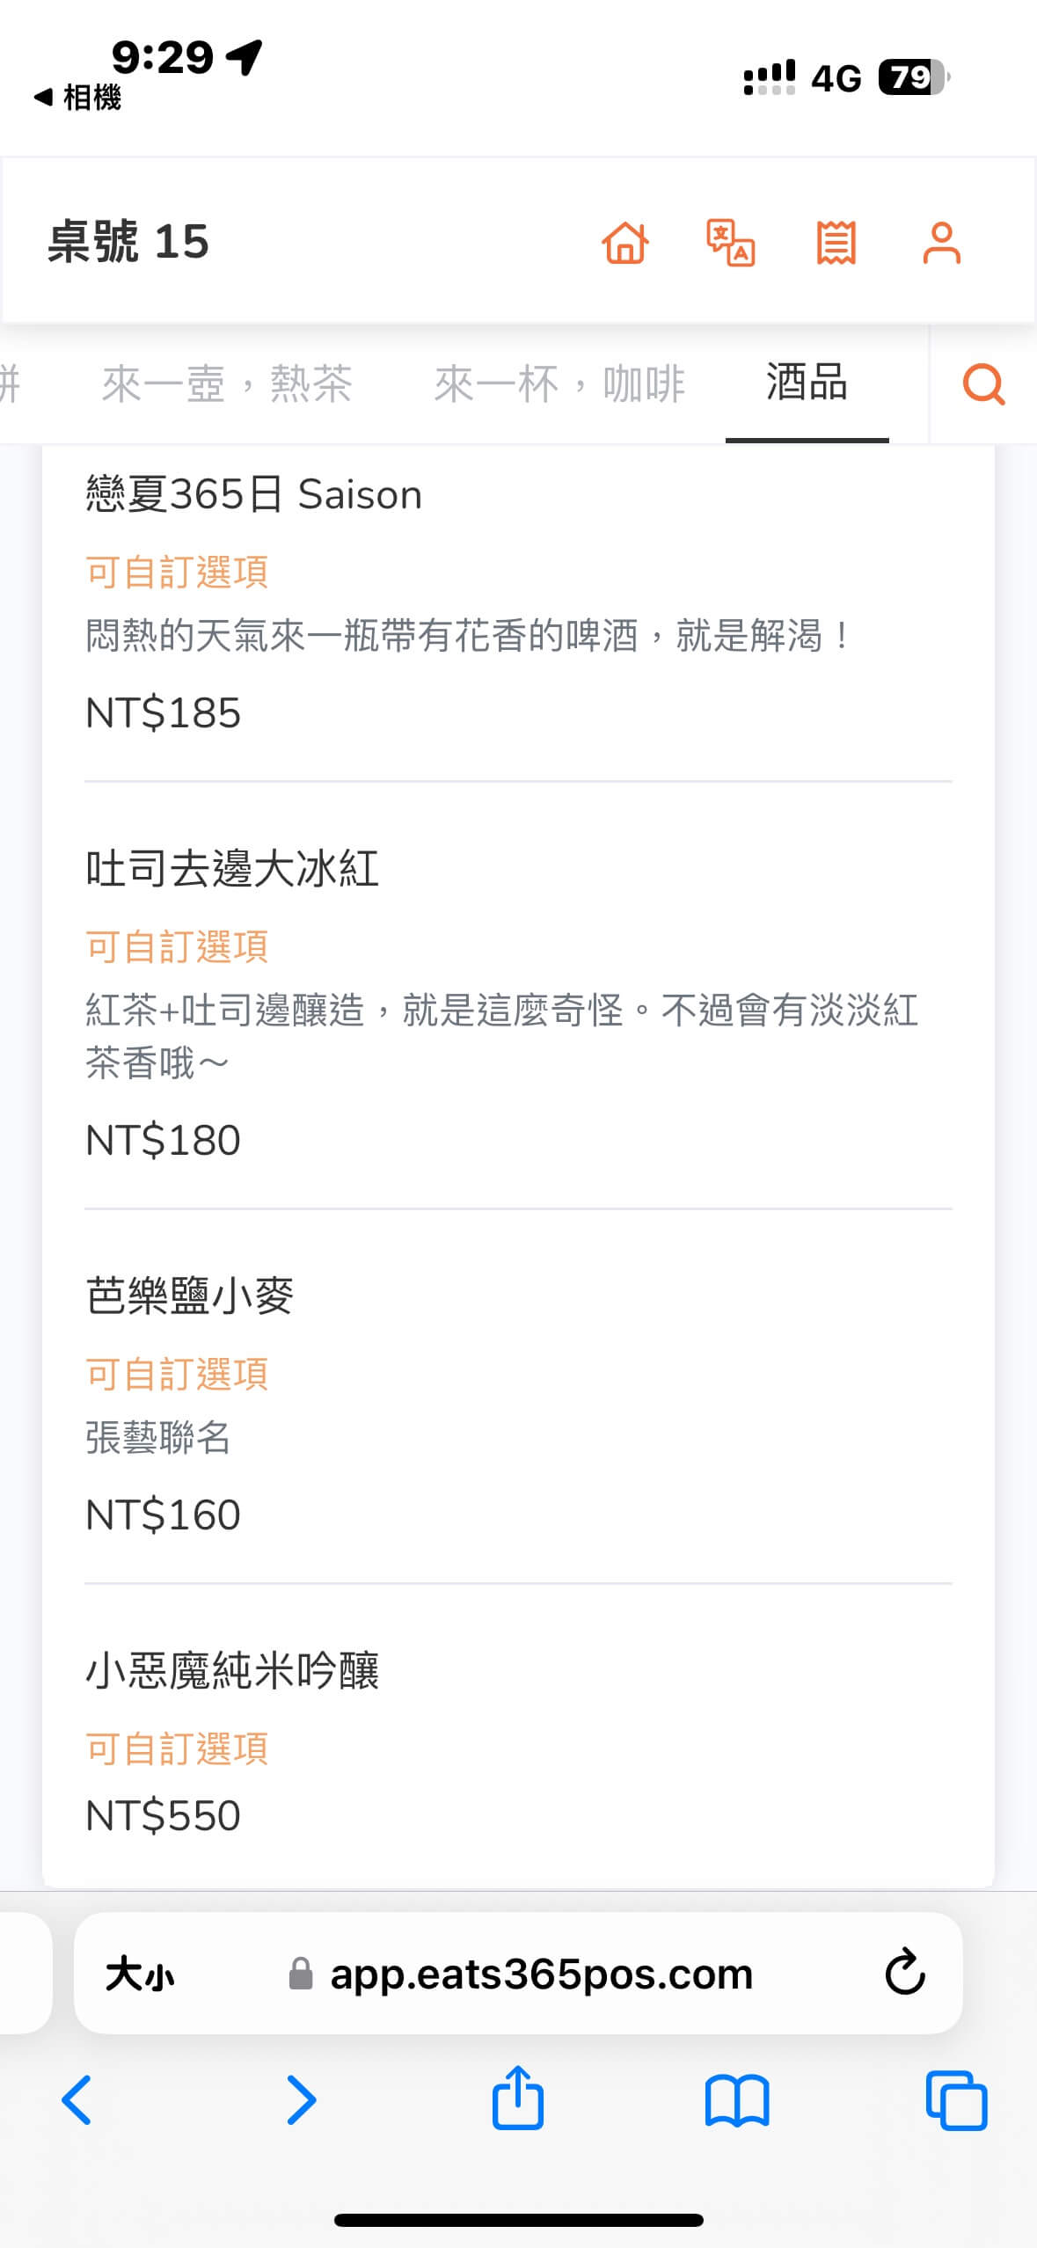Tap Safari share icon
Viewport: 1037px width, 2248px height.
click(518, 2098)
